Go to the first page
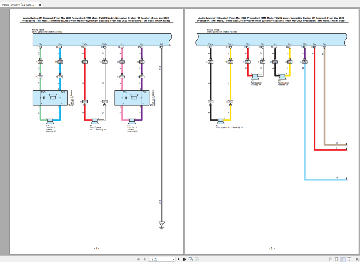The width and height of the screenshot is (360, 262). click(x=139, y=259)
